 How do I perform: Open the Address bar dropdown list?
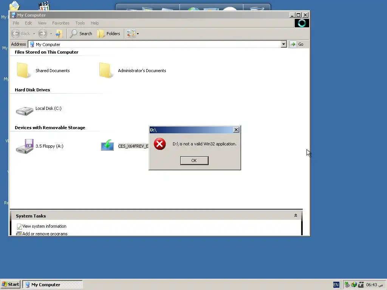283,45
